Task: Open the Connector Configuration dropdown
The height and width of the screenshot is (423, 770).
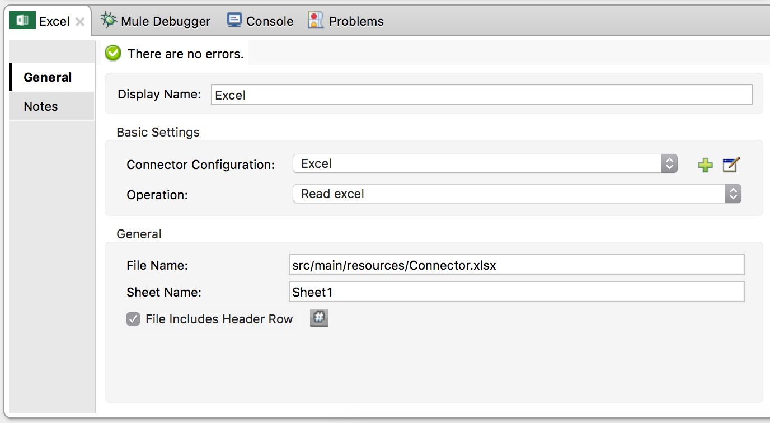Action: point(485,164)
